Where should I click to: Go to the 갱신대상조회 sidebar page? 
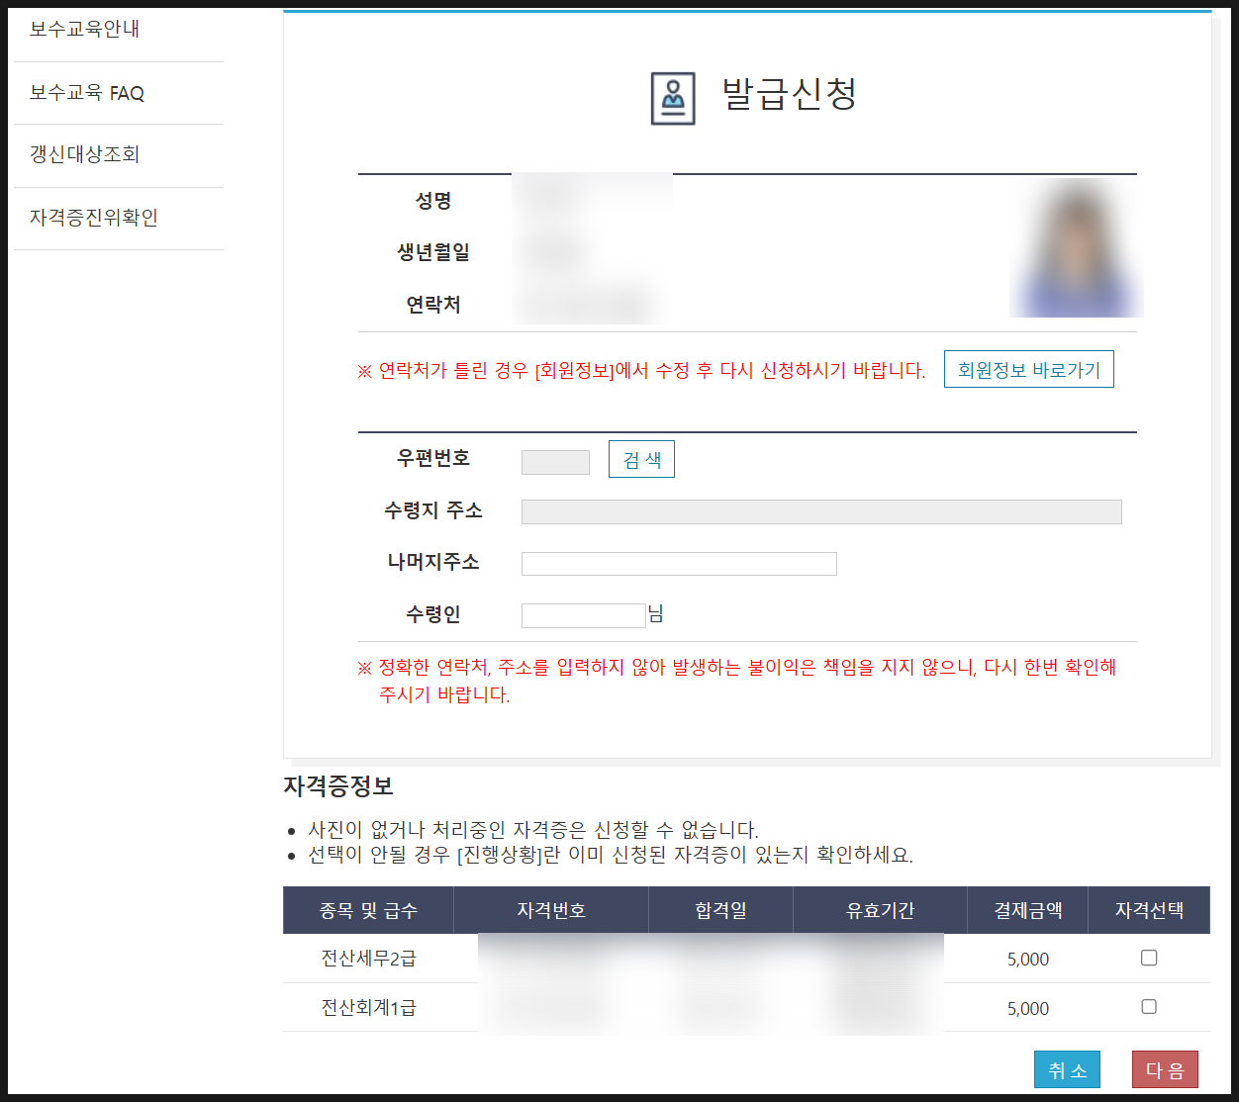tap(85, 154)
